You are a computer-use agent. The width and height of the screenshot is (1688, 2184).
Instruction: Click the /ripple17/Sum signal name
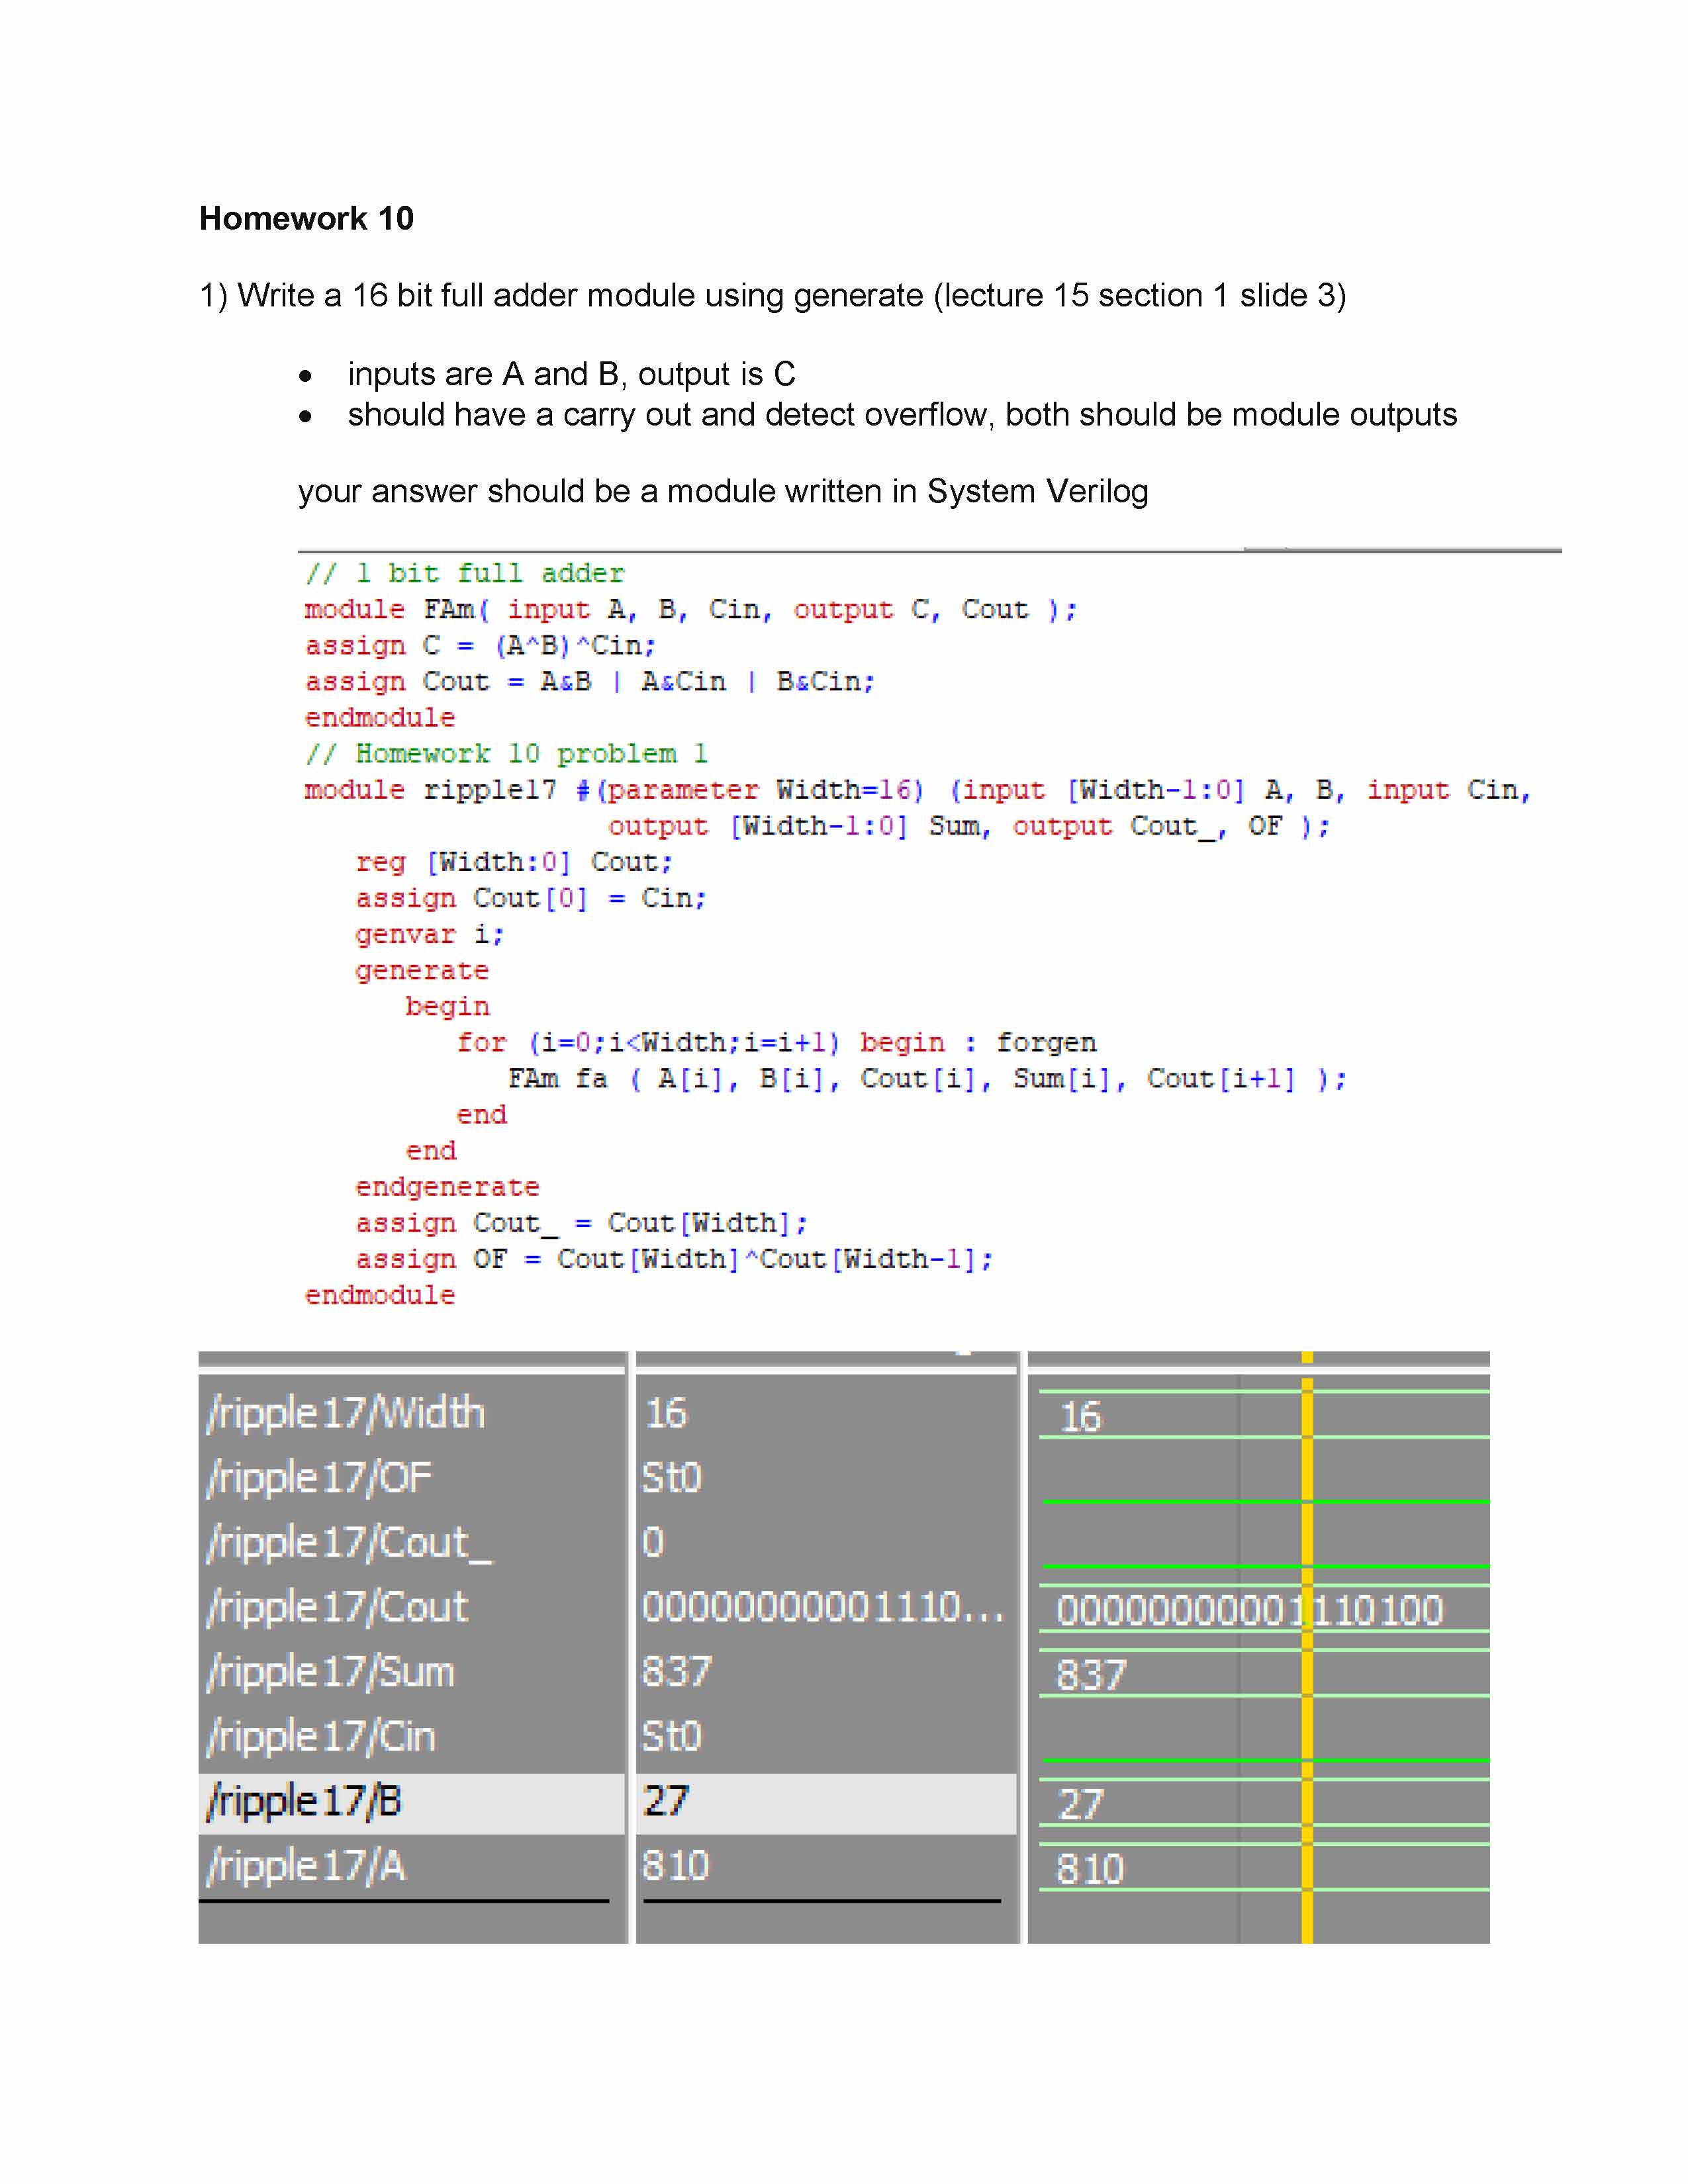[x=330, y=1672]
